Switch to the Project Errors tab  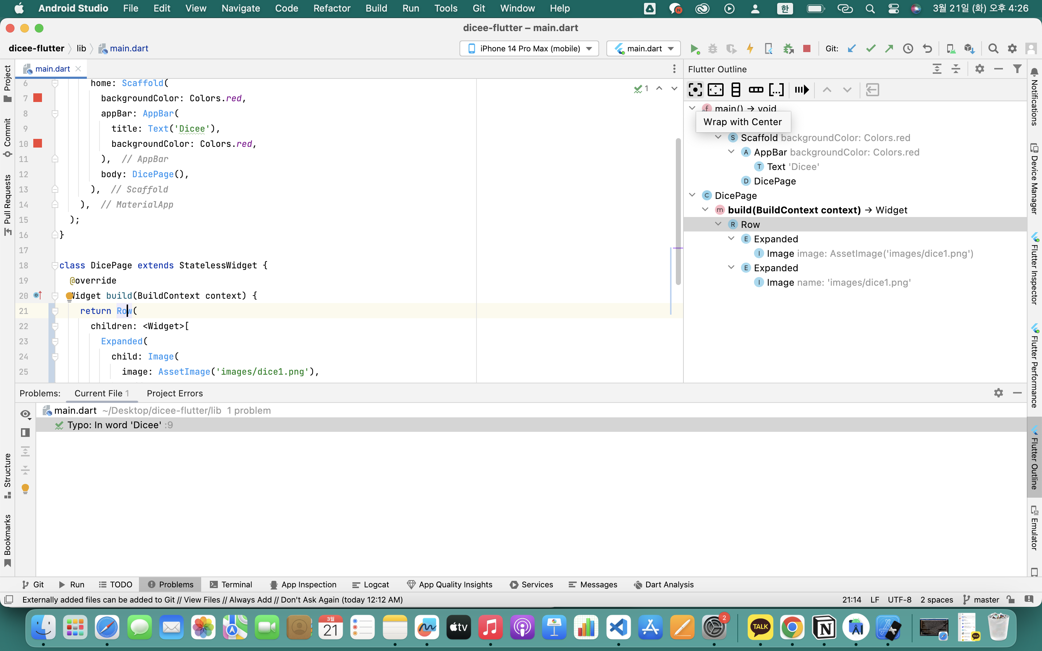coord(174,393)
